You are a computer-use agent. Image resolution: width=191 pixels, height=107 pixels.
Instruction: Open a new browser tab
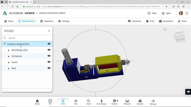click(35, 2)
